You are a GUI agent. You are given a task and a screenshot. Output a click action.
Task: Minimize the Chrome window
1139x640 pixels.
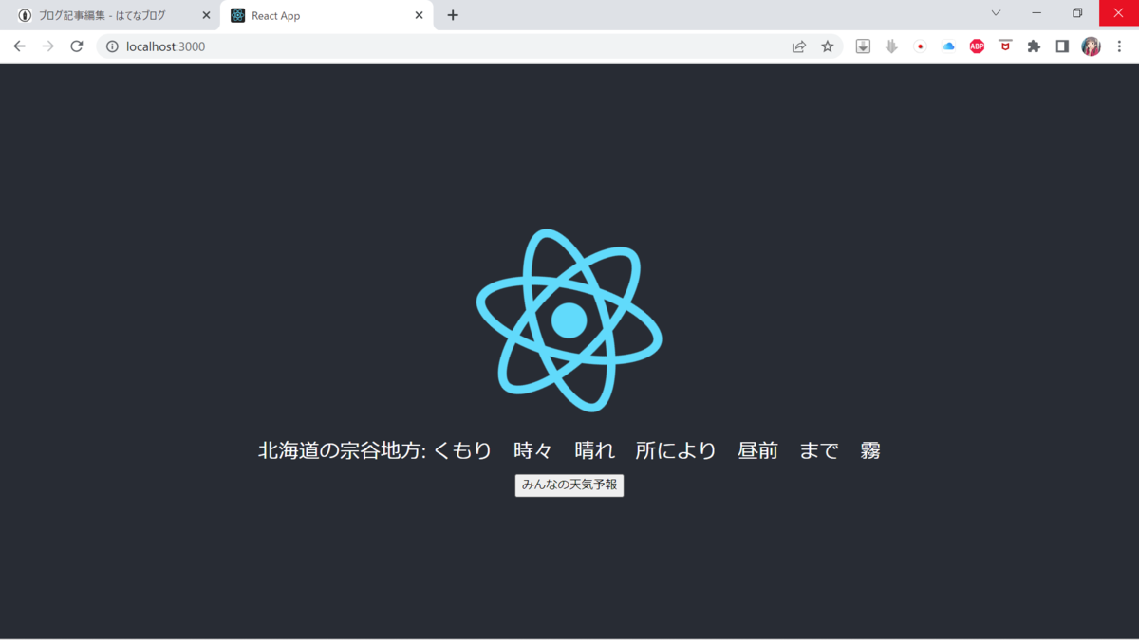tap(1036, 13)
